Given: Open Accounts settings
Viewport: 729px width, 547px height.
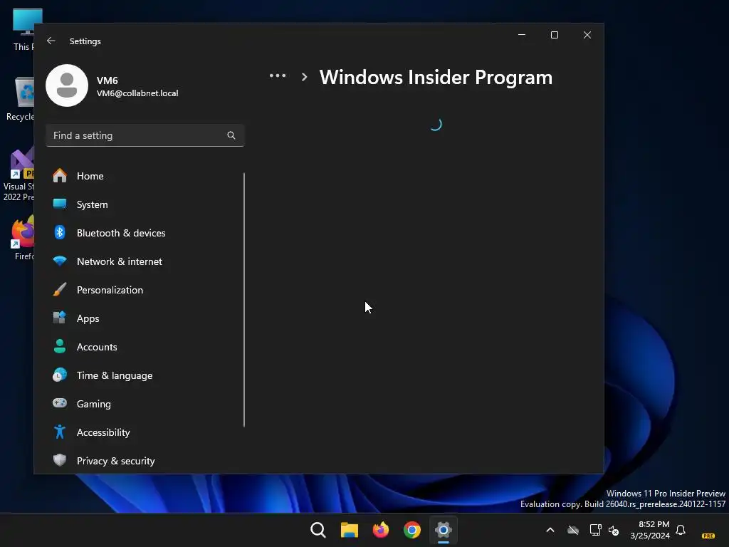Looking at the screenshot, I should point(145,347).
